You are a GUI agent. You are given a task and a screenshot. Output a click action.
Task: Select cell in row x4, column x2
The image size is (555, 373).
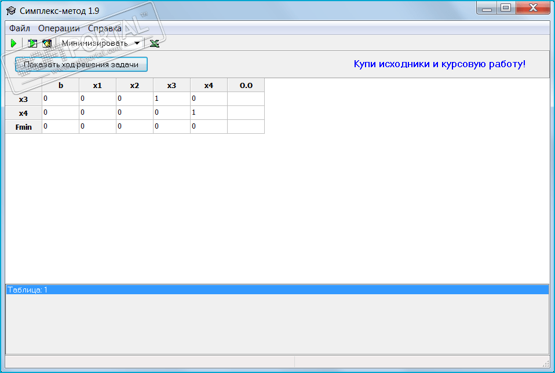click(134, 113)
